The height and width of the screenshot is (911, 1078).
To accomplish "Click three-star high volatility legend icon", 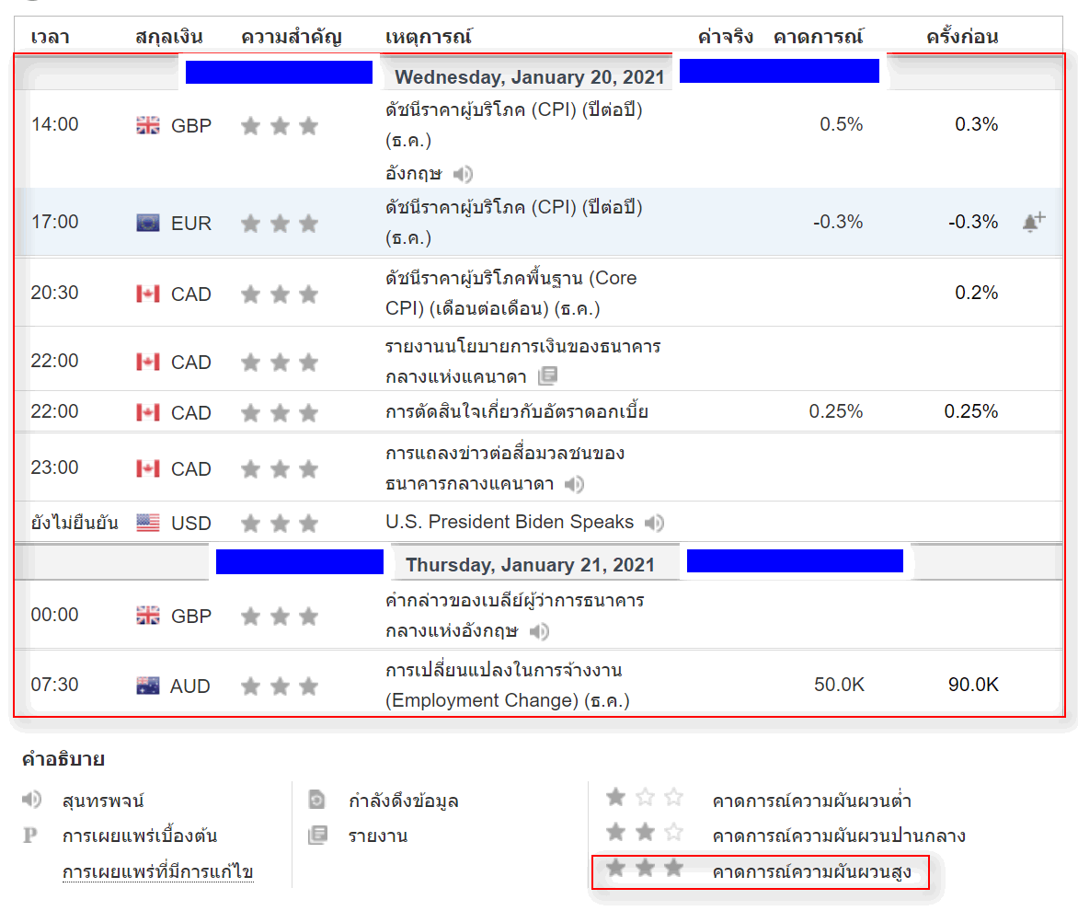I will [645, 868].
